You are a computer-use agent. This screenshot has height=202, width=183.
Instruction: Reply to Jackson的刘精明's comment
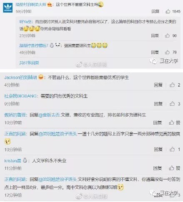point(158,85)
